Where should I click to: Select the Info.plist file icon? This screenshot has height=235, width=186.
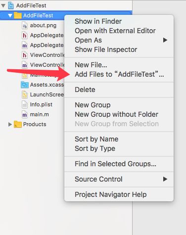coord(24,104)
